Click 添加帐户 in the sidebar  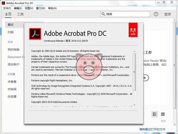[x=13, y=64]
